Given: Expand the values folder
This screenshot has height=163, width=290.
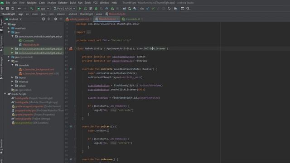Looking at the screenshot, I should click(x=12, y=86).
